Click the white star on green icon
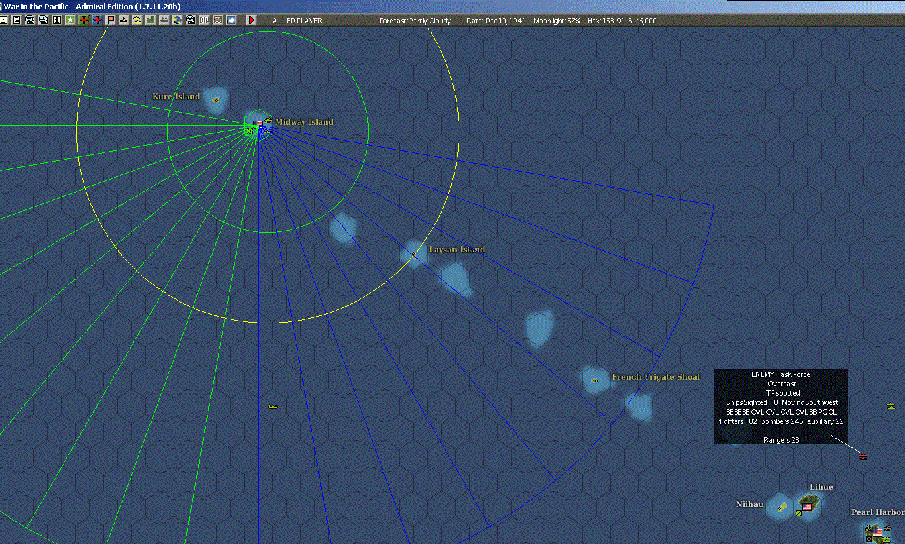Screen dimensions: 905x544 70,20
